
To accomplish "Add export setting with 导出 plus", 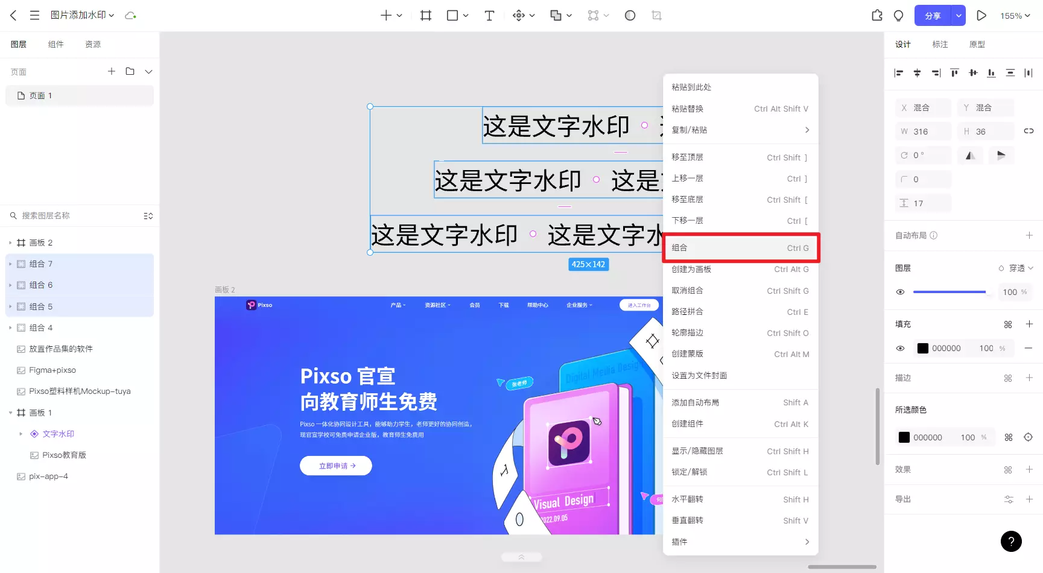I will [x=1029, y=499].
